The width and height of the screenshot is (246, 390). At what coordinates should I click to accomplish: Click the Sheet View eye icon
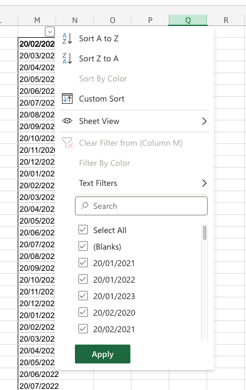coord(67,121)
